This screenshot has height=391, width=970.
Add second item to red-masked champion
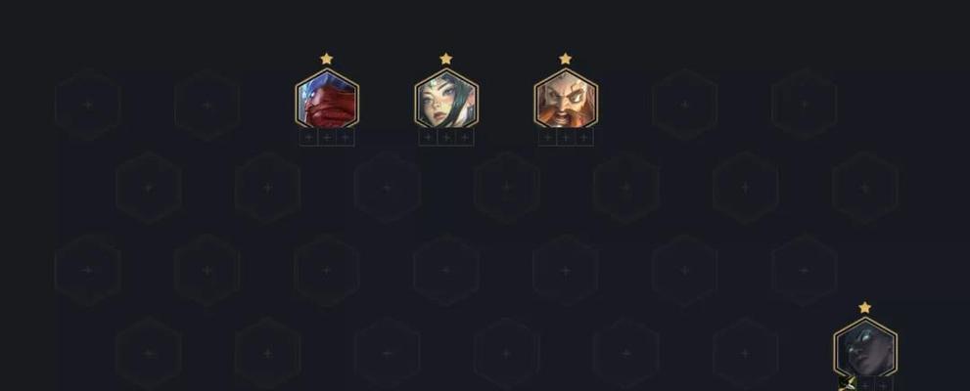point(327,138)
